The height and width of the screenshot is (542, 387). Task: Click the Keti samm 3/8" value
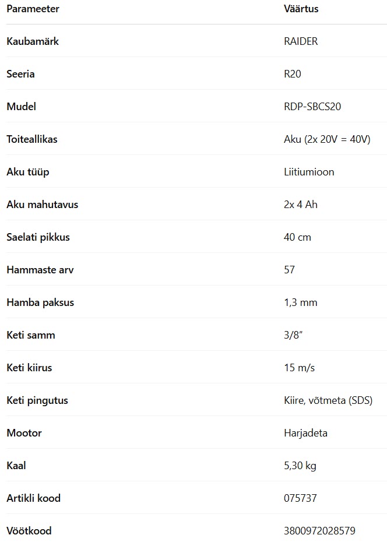293,335
